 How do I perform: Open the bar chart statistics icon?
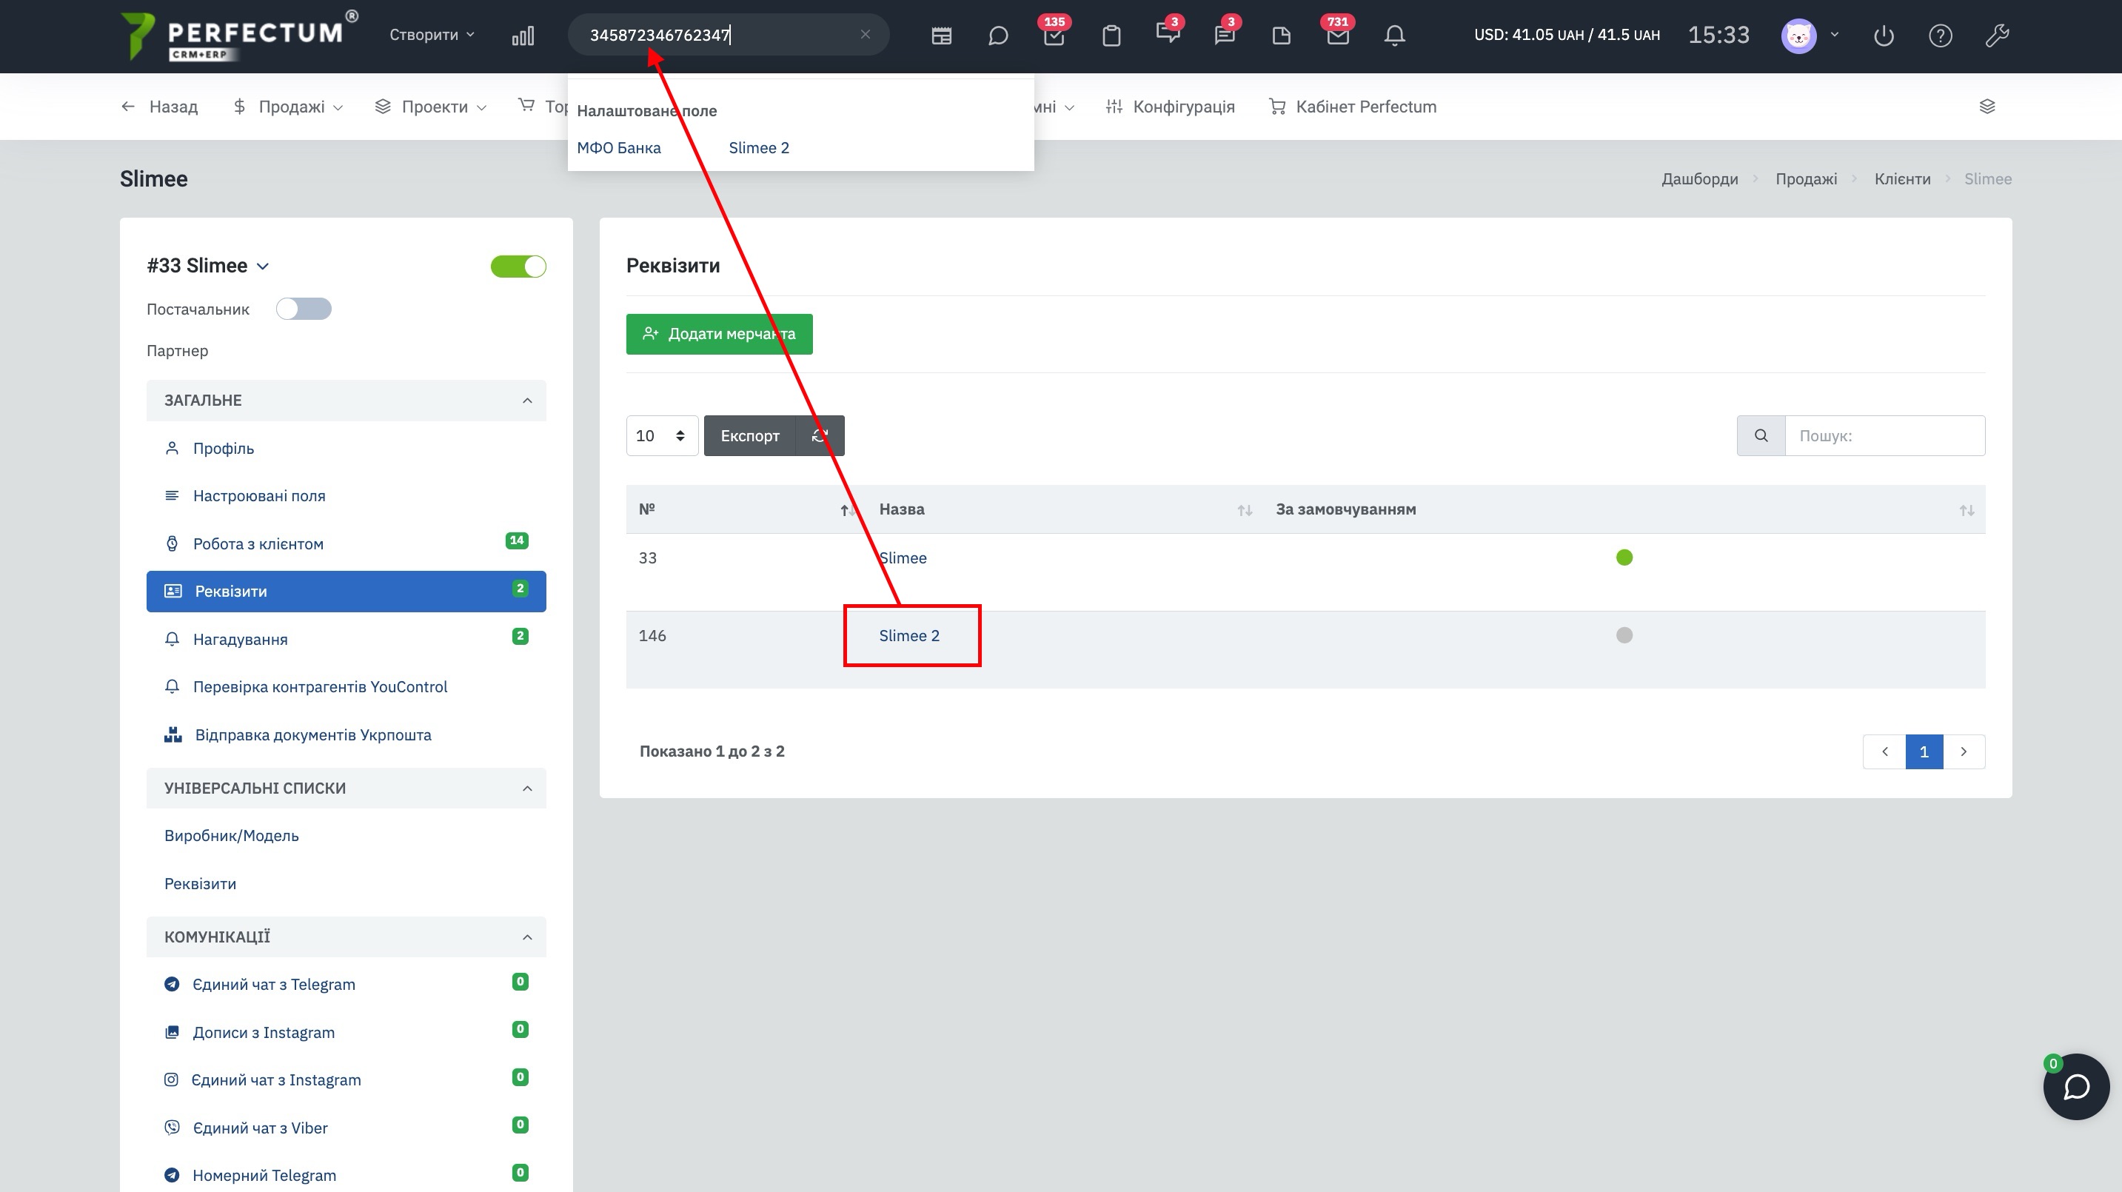522,36
